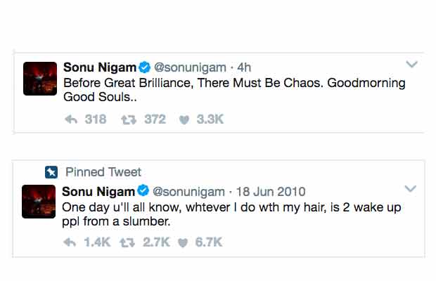Viewport: 436px width, 281px height.
Task: Click the @sonunigam handle in the 4h tweet
Action: click(x=190, y=67)
